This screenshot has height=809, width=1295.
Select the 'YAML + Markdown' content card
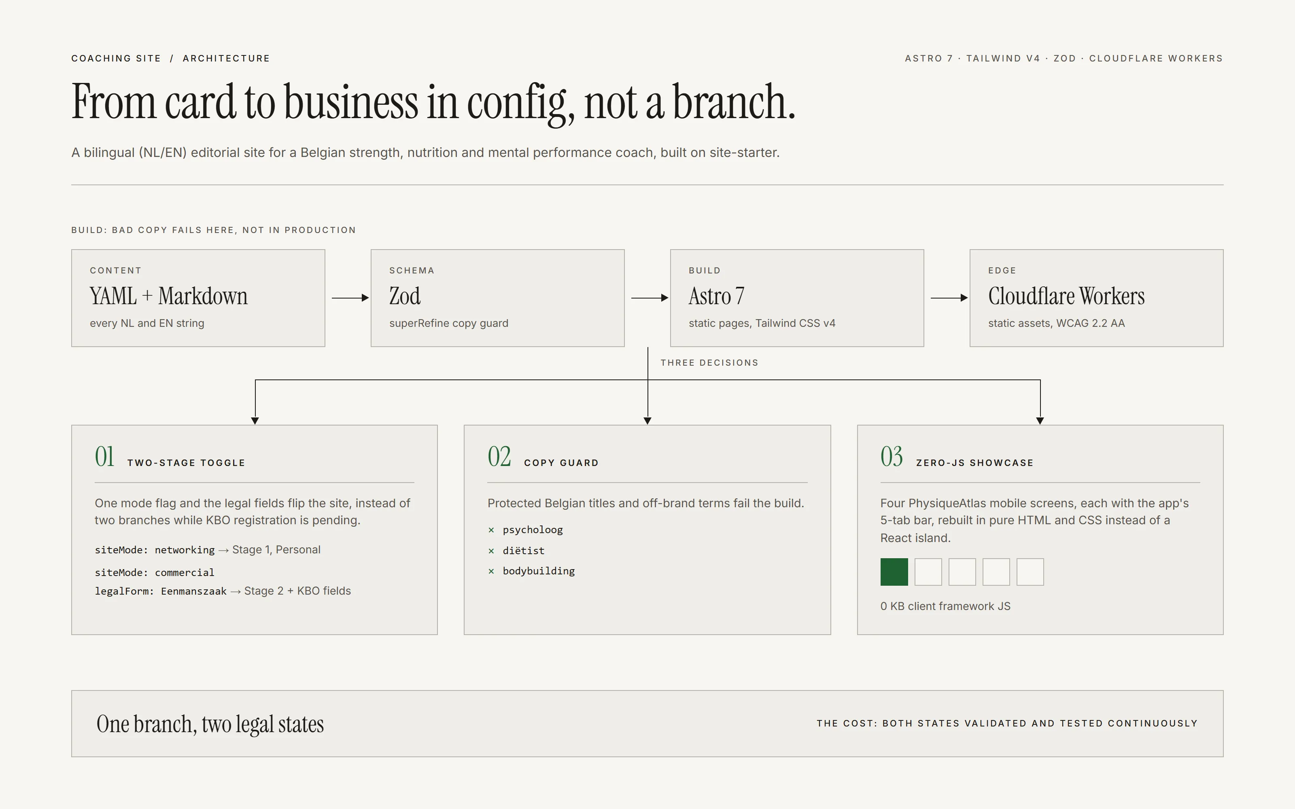tap(198, 298)
